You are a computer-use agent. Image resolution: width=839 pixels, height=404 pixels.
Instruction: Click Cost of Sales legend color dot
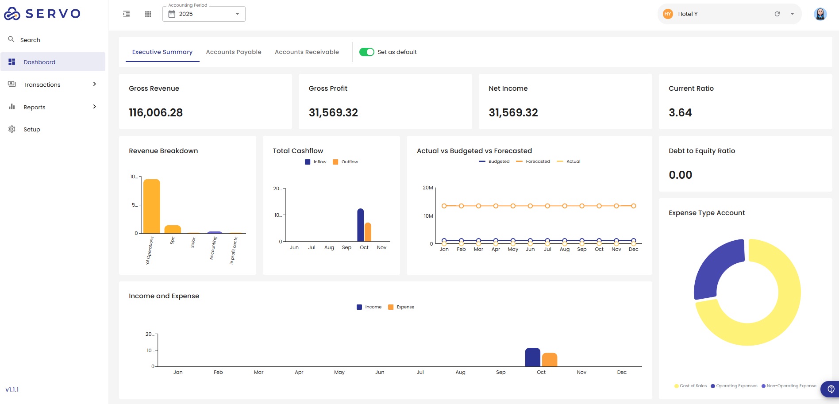pos(676,386)
